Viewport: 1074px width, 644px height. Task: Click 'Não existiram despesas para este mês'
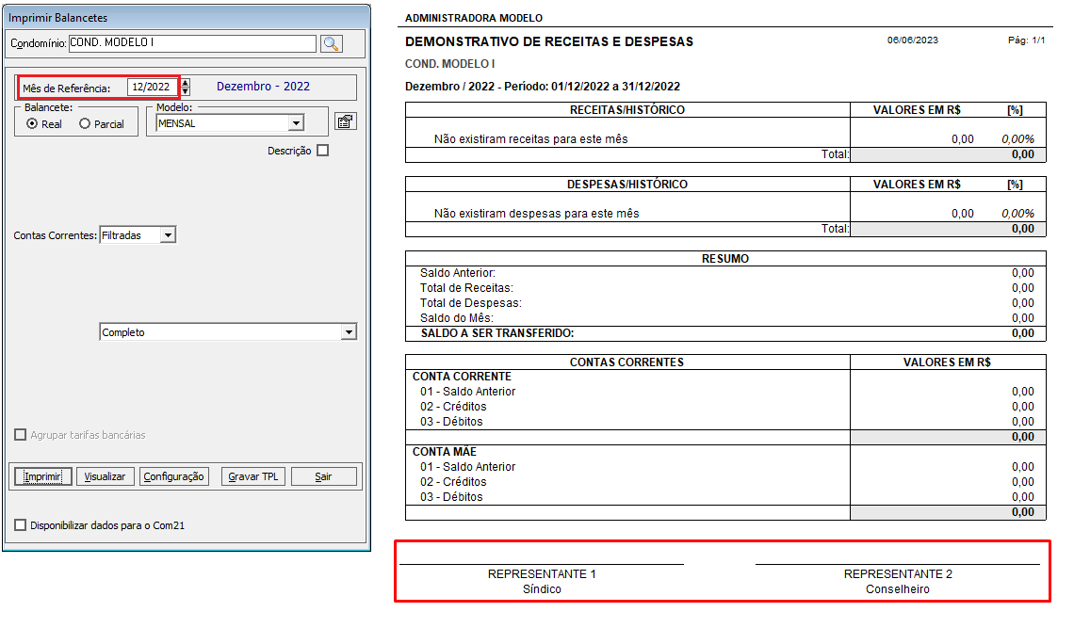point(536,214)
